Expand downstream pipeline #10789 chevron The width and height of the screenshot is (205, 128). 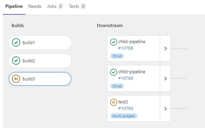pyautogui.click(x=165, y=78)
